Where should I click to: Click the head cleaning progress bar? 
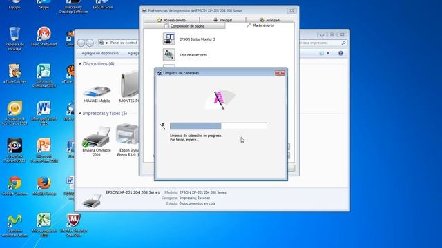(x=218, y=125)
